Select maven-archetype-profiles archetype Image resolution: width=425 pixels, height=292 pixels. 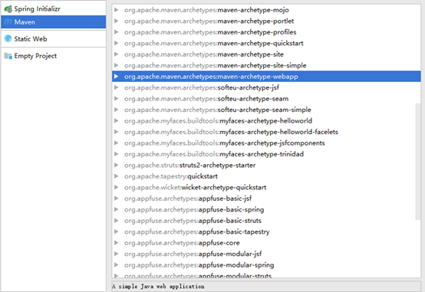pos(210,32)
